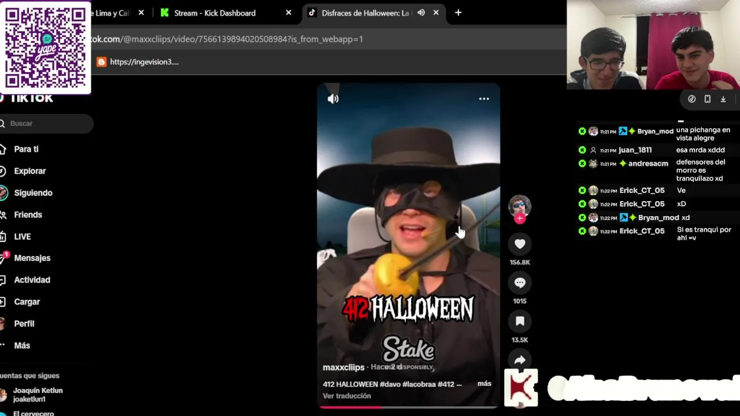
Task: Expand caption with más link
Action: pyautogui.click(x=484, y=384)
